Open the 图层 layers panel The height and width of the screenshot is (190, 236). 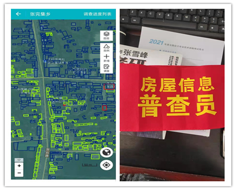click(106, 36)
